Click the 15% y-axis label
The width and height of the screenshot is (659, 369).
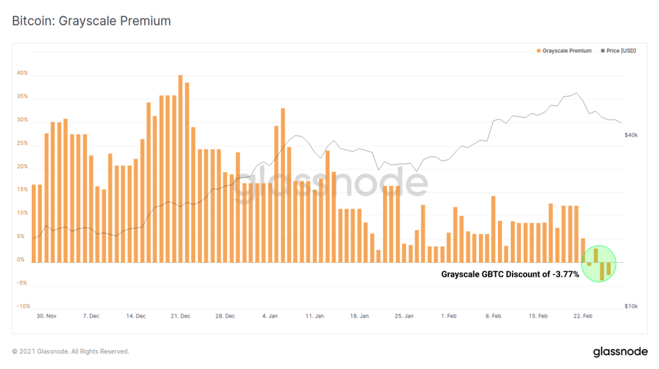coord(23,190)
